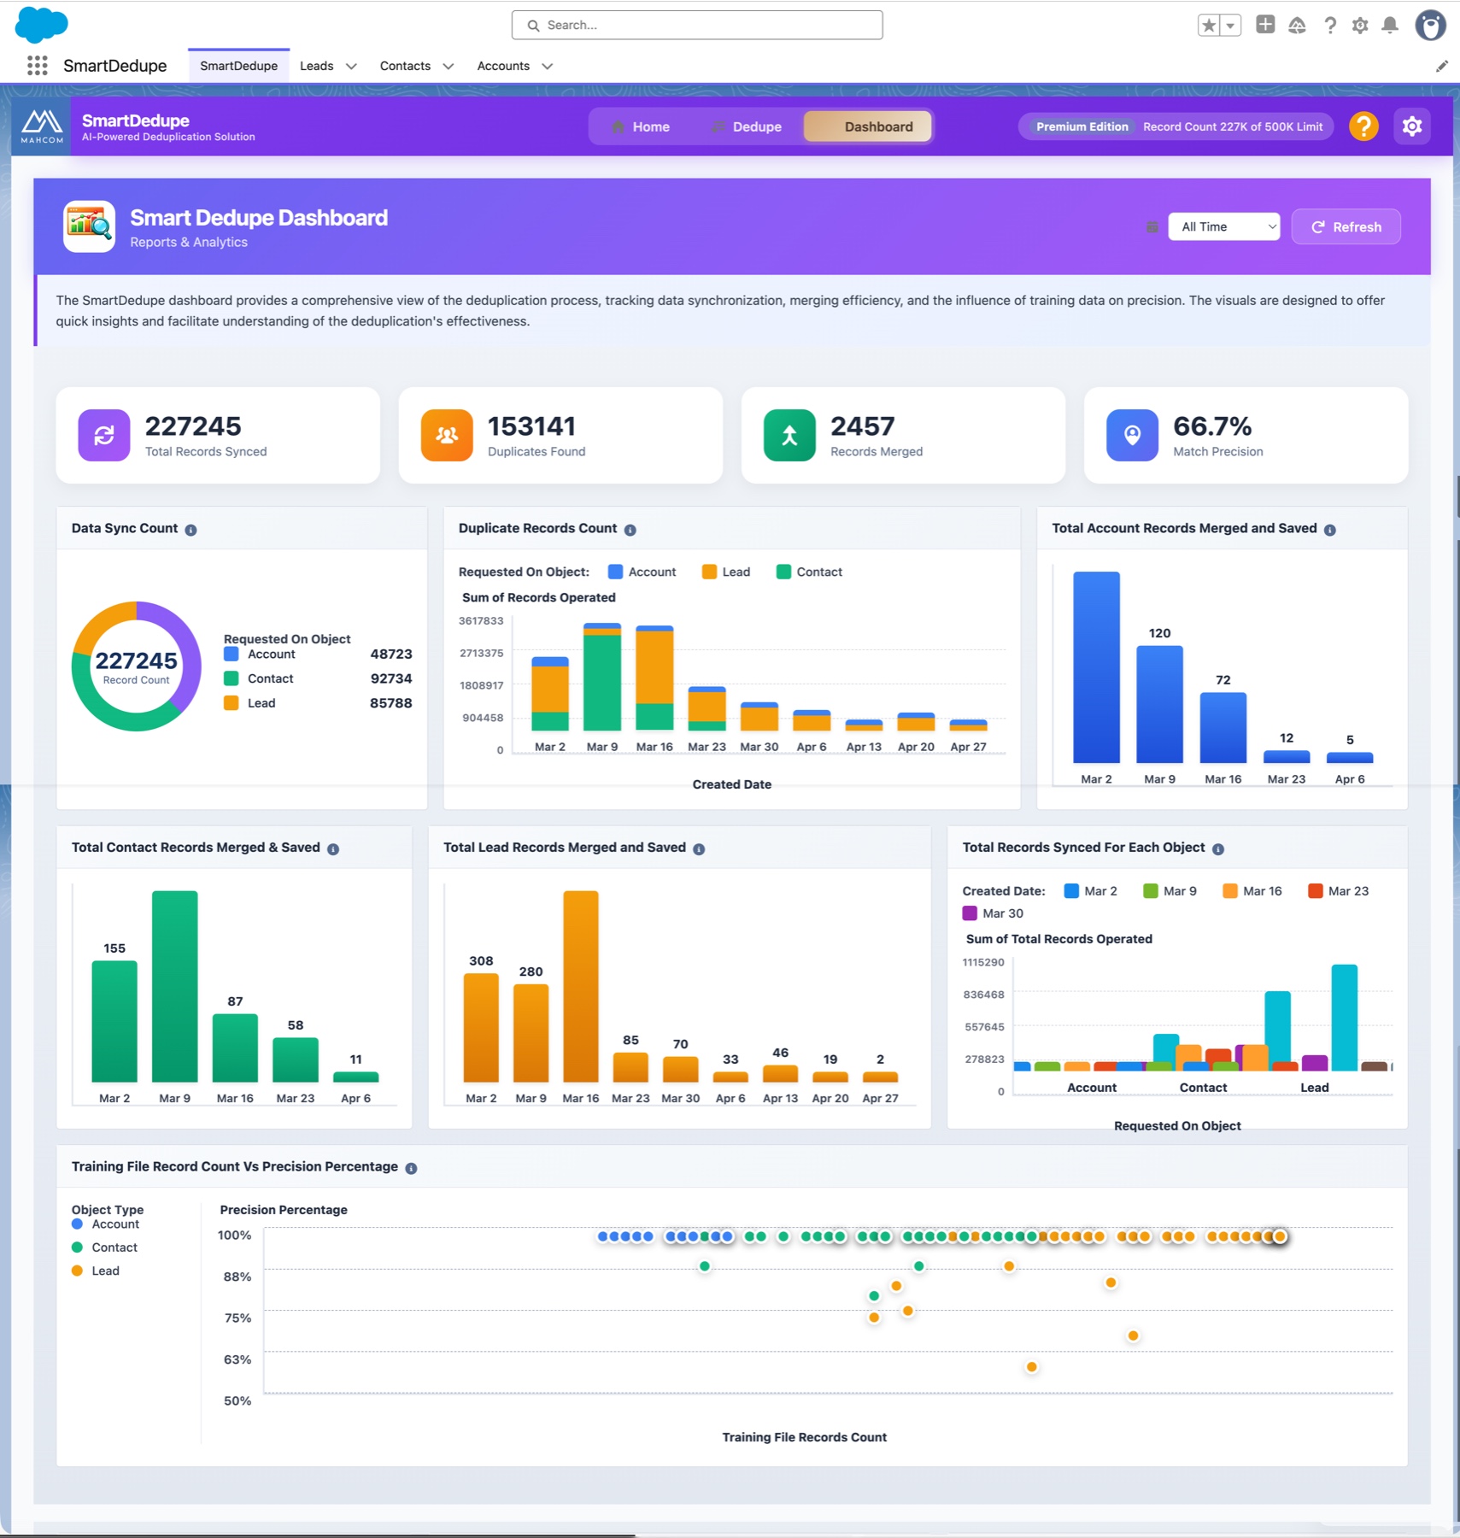Toggle the Mar 30 legend in Total Records Synced chart
The width and height of the screenshot is (1460, 1538).
tap(994, 913)
